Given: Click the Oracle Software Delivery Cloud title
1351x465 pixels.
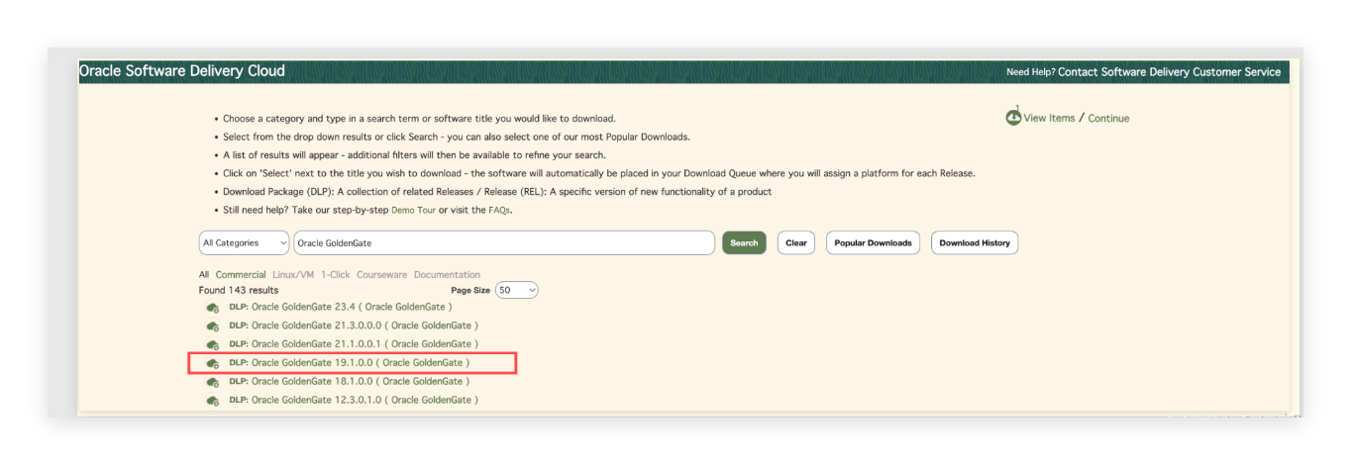Looking at the screenshot, I should 182,71.
